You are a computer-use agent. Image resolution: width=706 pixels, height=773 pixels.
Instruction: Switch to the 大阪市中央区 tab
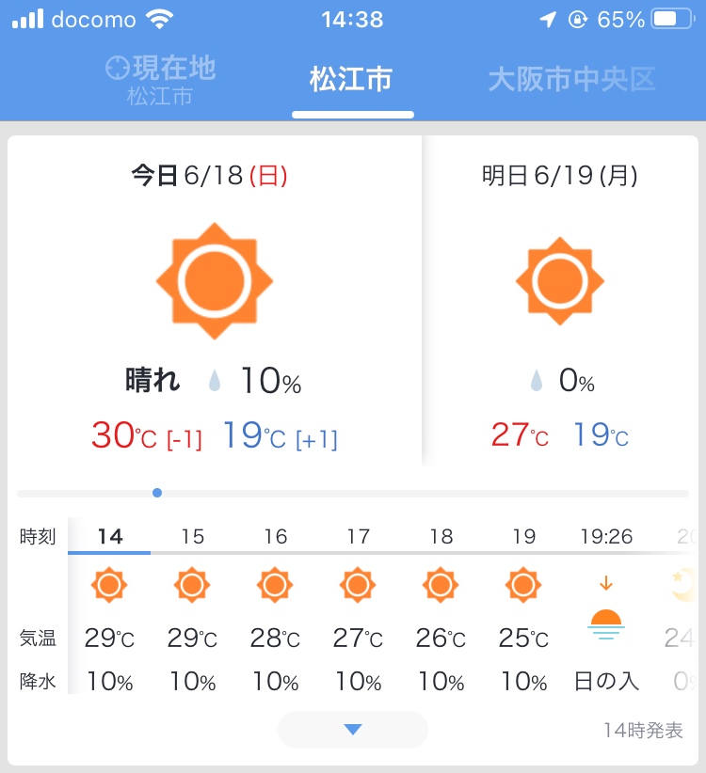571,79
